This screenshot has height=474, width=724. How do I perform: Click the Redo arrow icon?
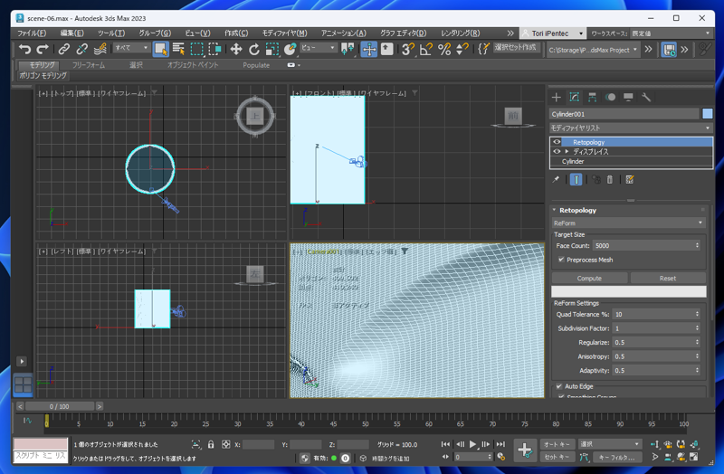tap(43, 49)
